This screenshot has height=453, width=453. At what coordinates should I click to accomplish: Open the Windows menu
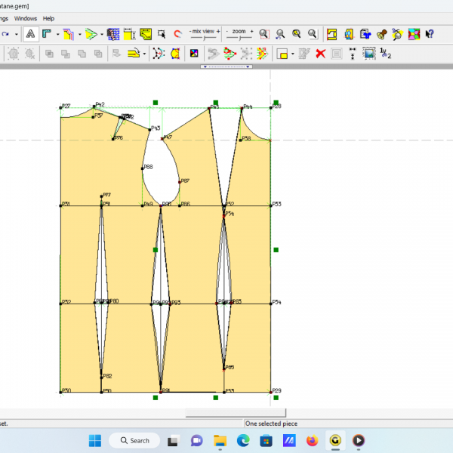pos(25,18)
